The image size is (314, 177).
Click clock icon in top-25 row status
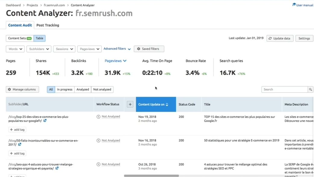[98, 117]
